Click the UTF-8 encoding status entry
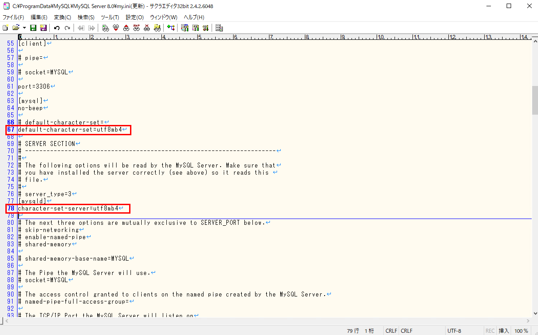 tap(453, 331)
